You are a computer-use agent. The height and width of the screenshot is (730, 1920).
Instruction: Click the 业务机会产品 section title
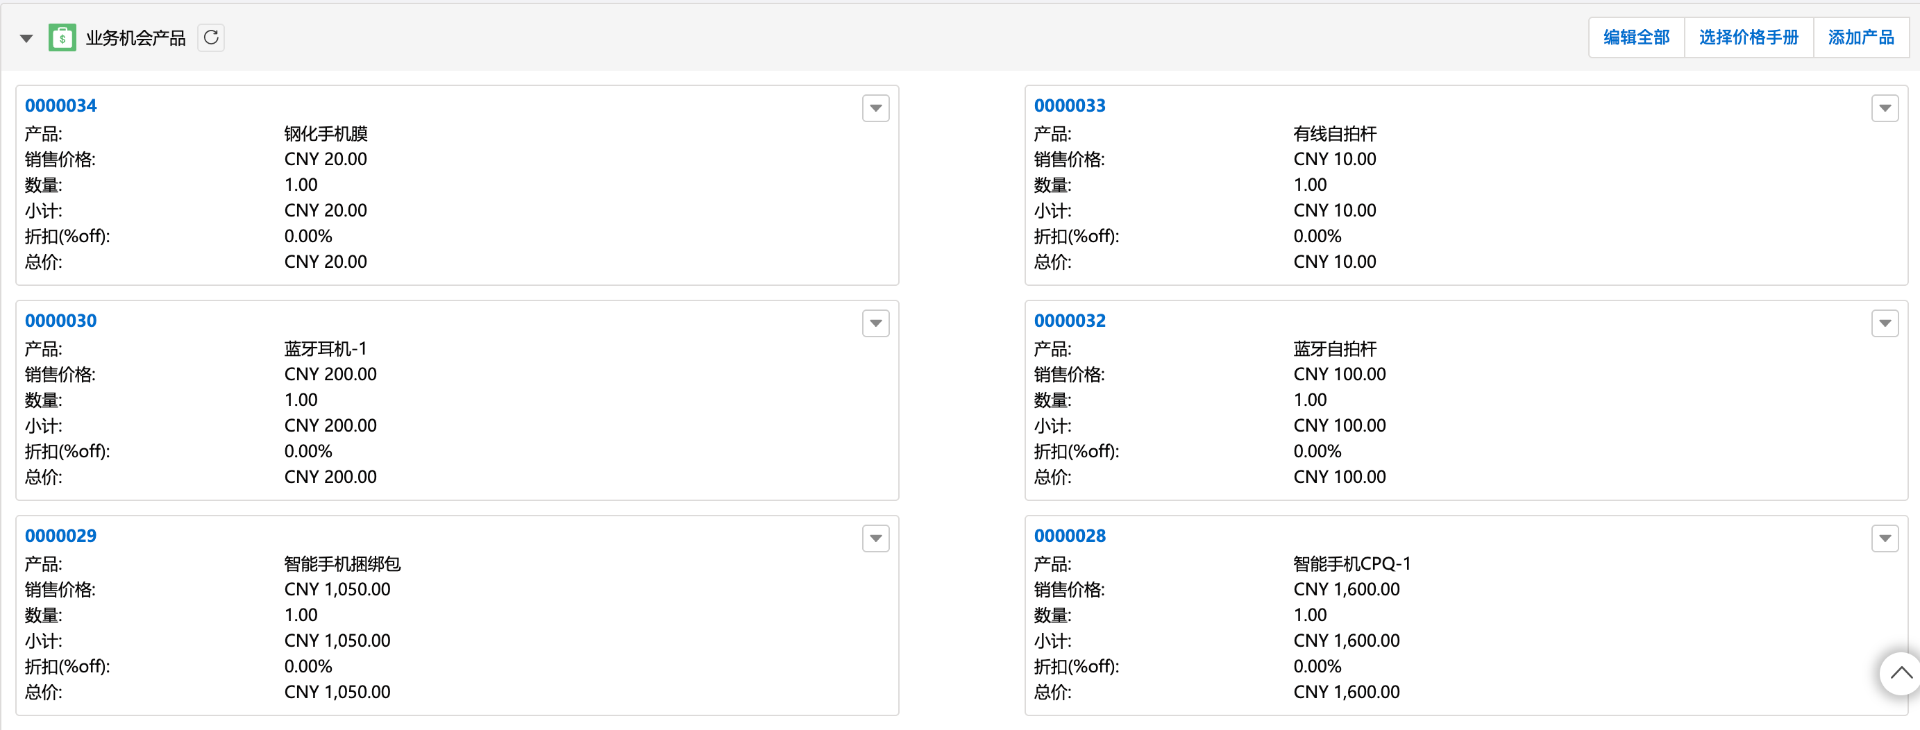135,38
